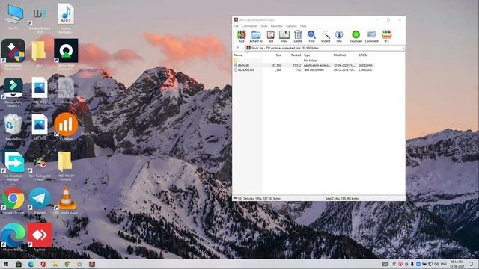Start the VirusScan tool

tap(356, 37)
